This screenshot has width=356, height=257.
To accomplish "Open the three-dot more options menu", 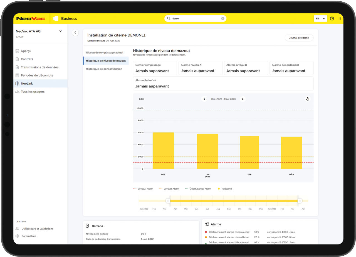I will (340, 19).
